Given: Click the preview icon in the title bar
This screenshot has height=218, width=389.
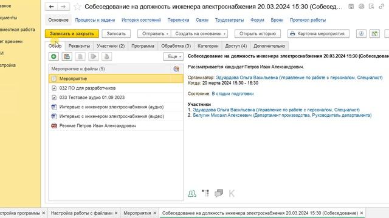Looking at the screenshot, I should (371, 7).
